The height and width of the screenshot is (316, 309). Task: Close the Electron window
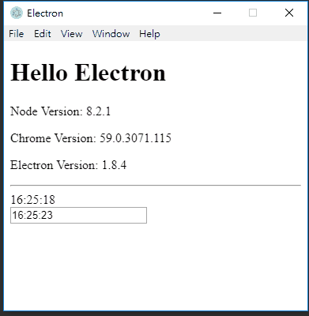(x=289, y=13)
